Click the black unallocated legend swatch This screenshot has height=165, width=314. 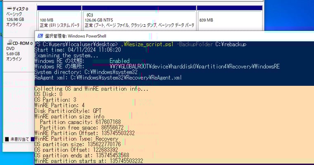pyautogui.click(x=7, y=139)
